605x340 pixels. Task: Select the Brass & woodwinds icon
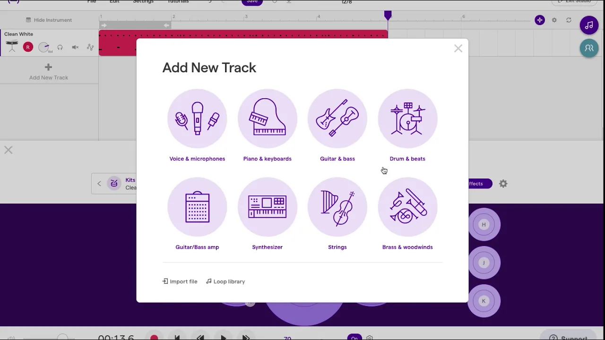(x=407, y=207)
